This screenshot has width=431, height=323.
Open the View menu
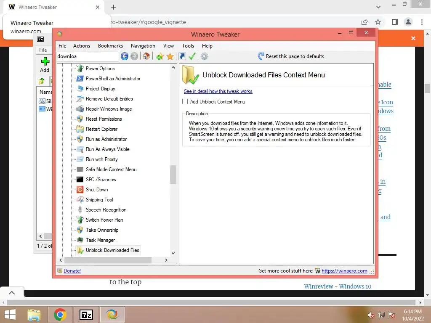point(168,46)
